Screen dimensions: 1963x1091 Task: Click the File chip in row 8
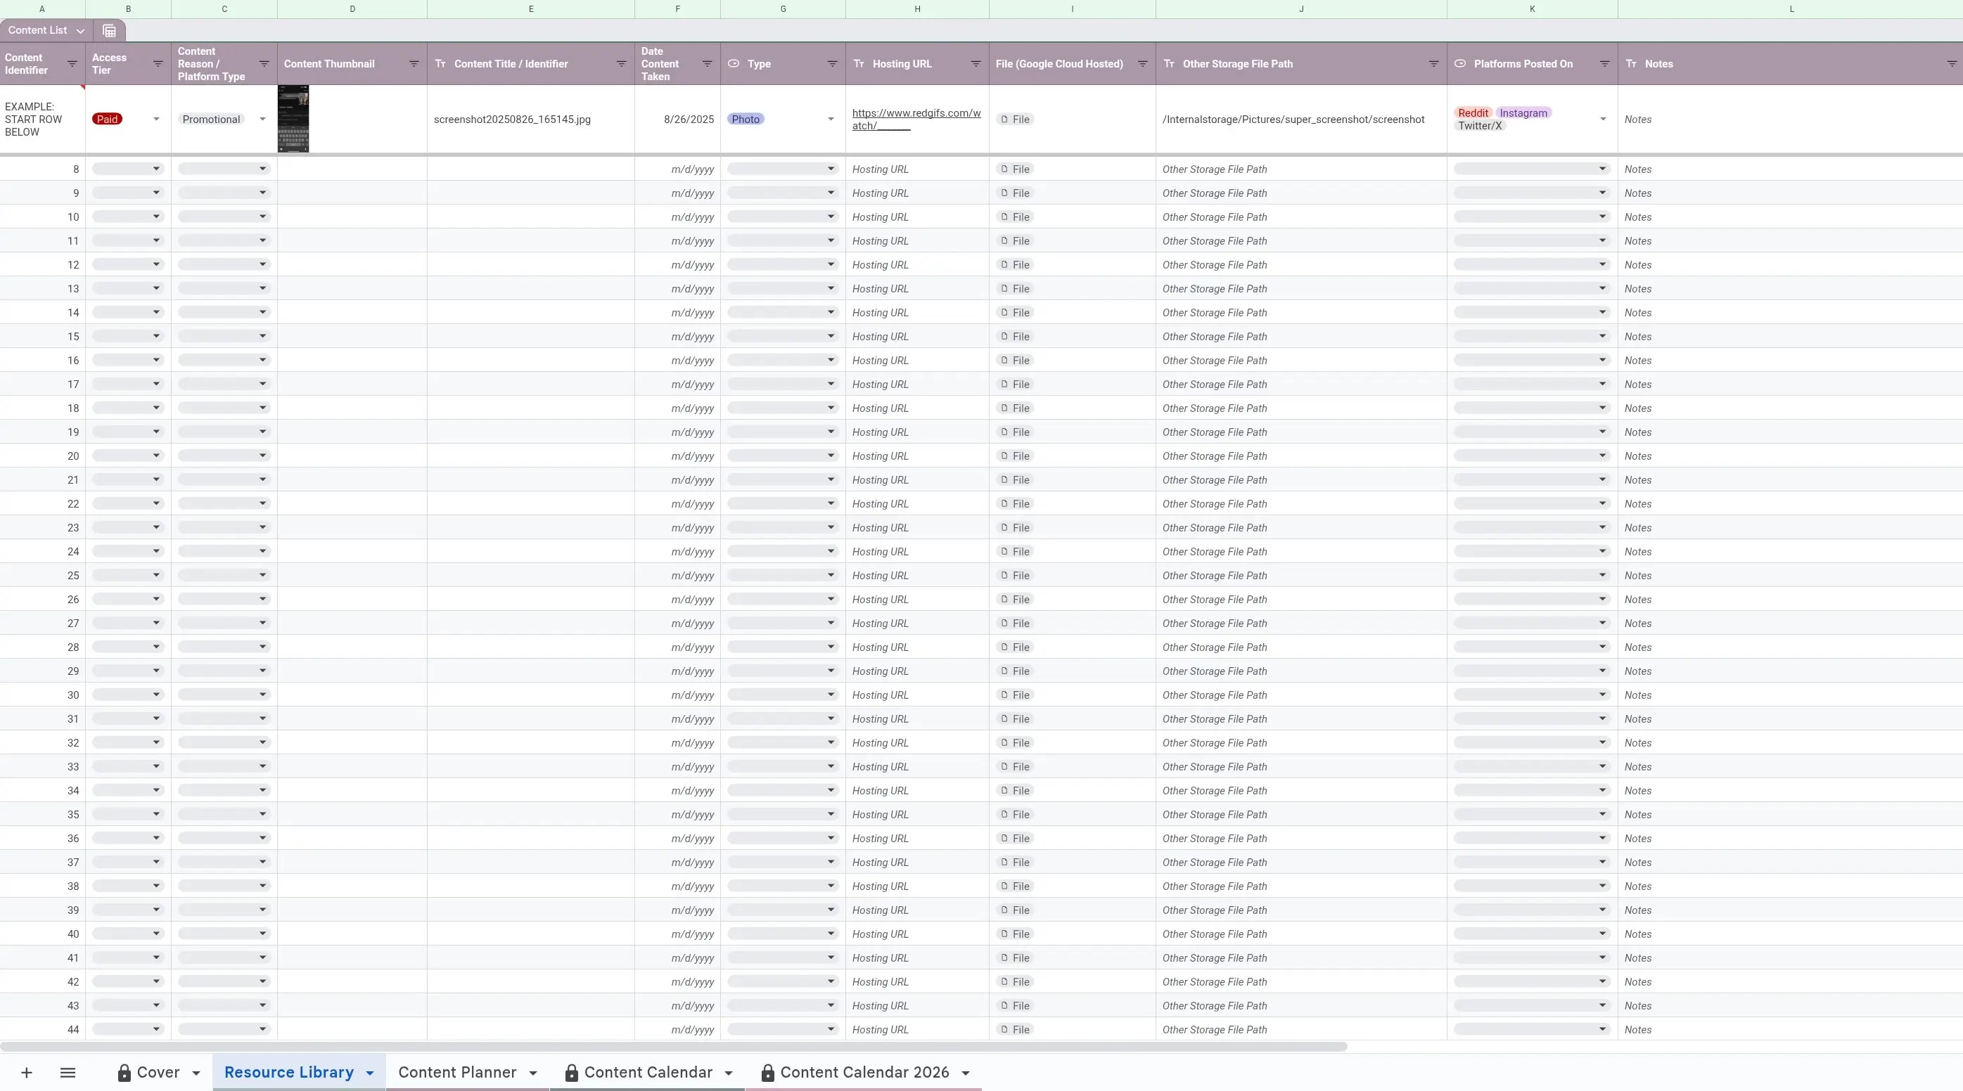click(1015, 169)
